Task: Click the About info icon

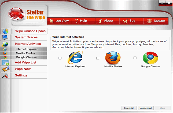Action: click(100, 21)
